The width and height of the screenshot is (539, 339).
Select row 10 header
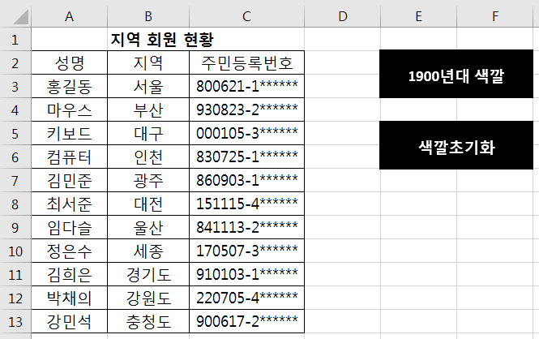click(15, 251)
